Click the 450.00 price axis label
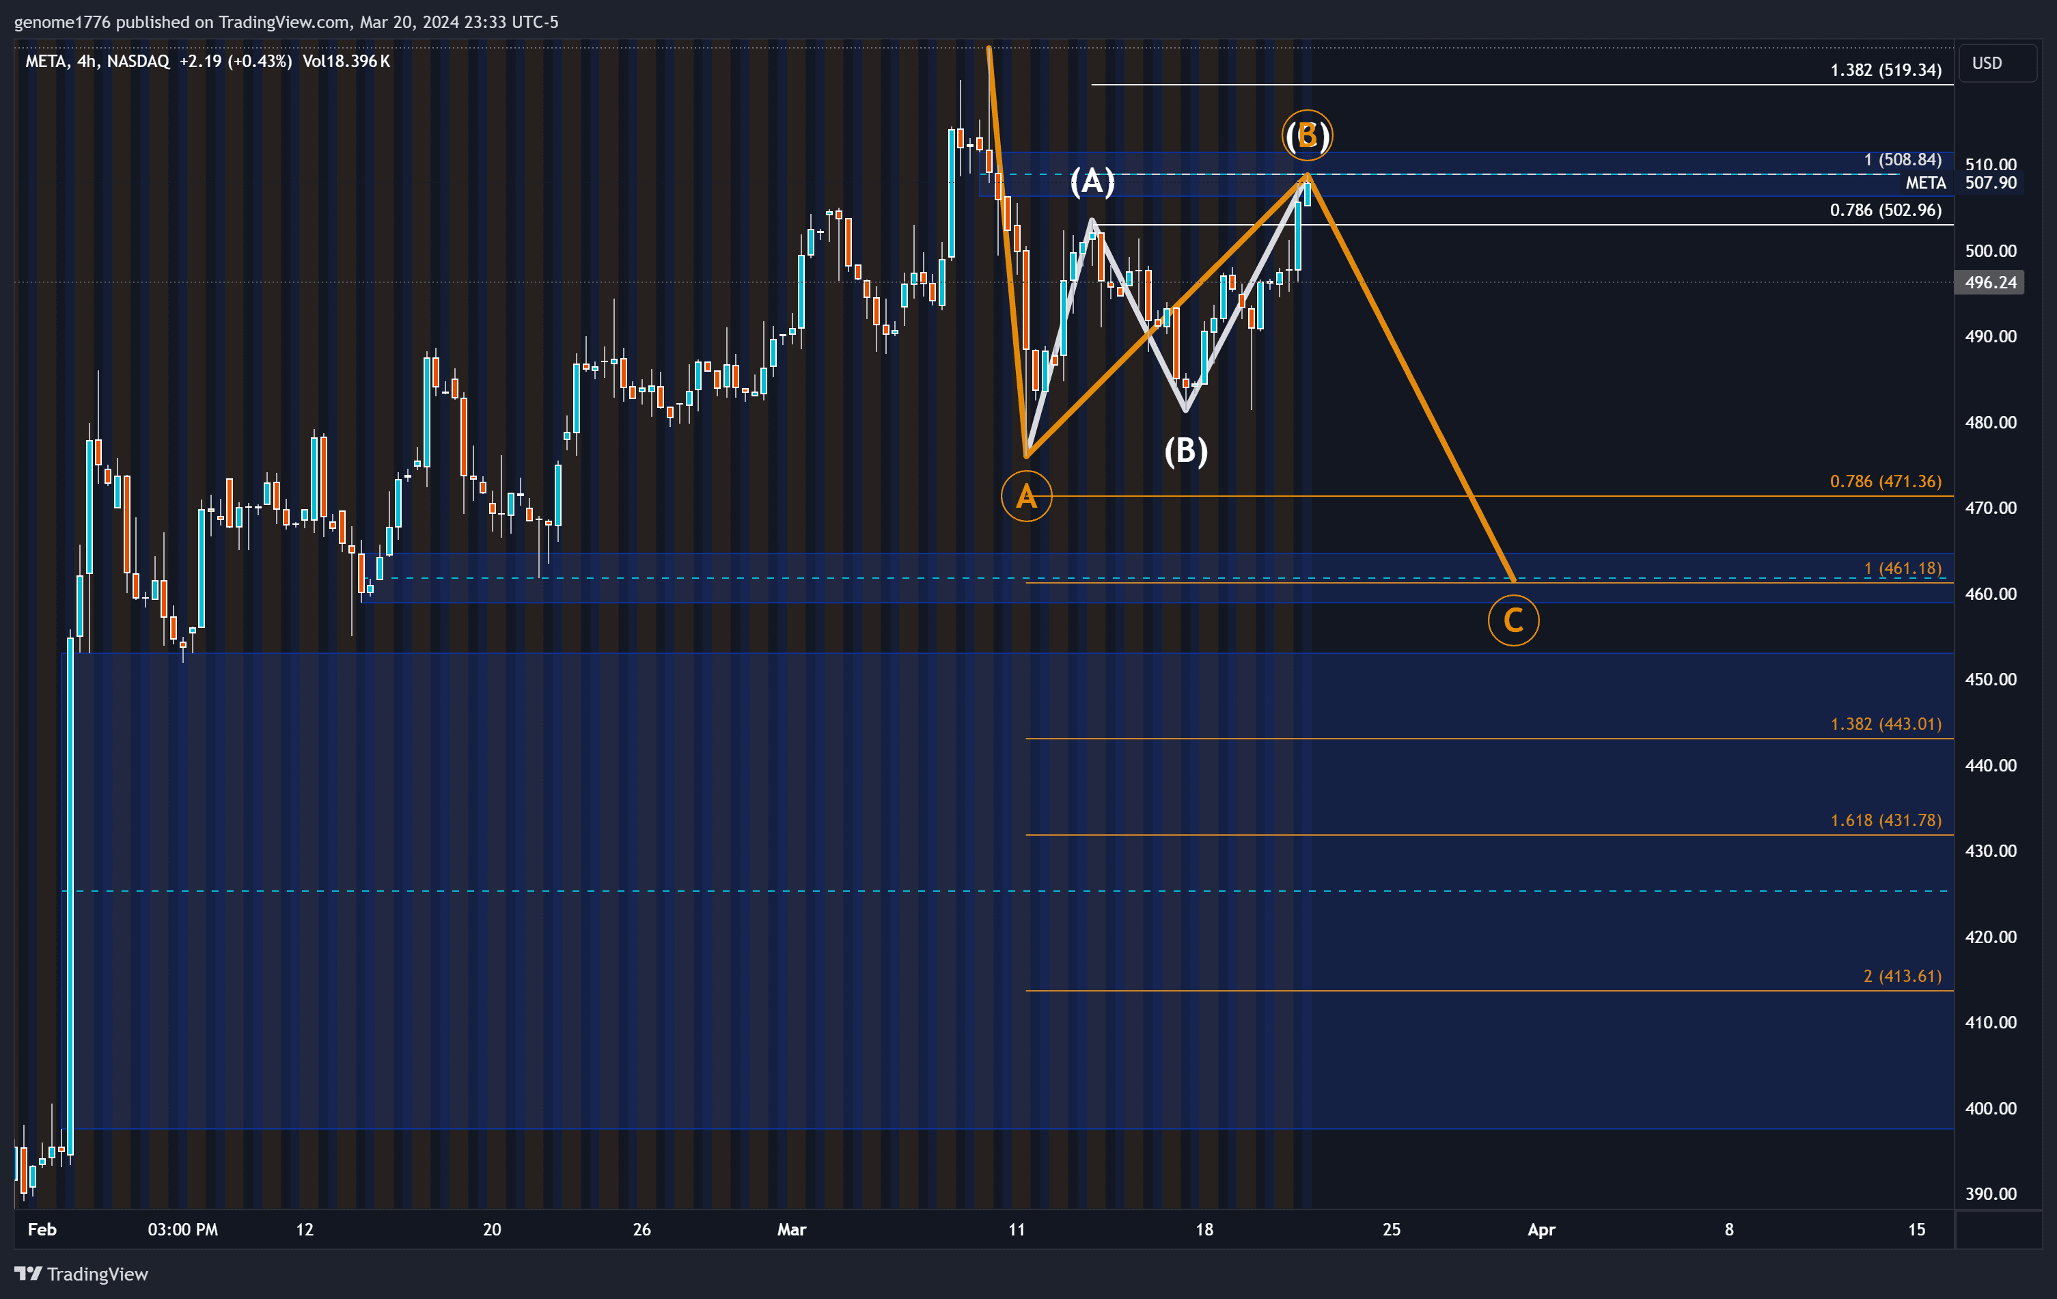The width and height of the screenshot is (2057, 1299). 1990,679
